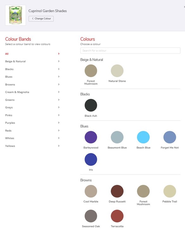Choose the Deep Russett colour swatch
The height and width of the screenshot is (231, 185).
117,191
